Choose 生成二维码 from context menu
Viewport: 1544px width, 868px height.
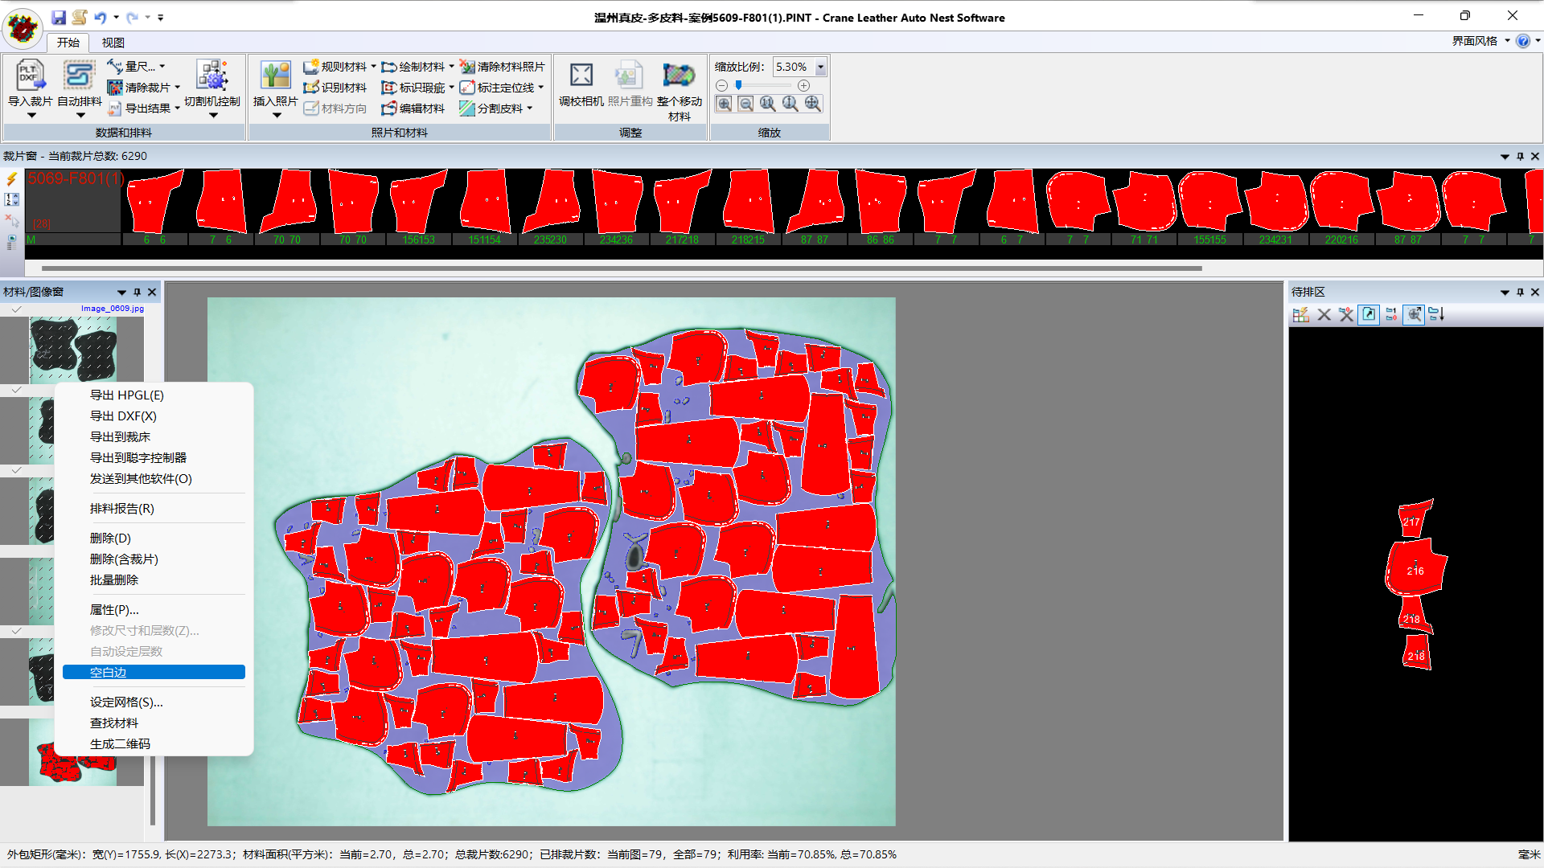point(154,743)
